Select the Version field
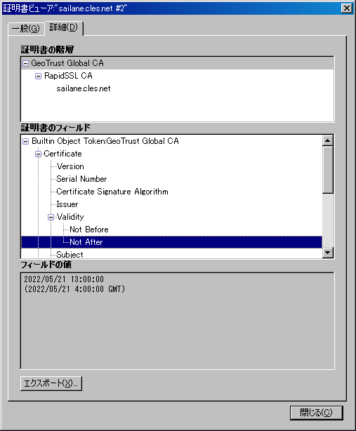 (x=70, y=166)
